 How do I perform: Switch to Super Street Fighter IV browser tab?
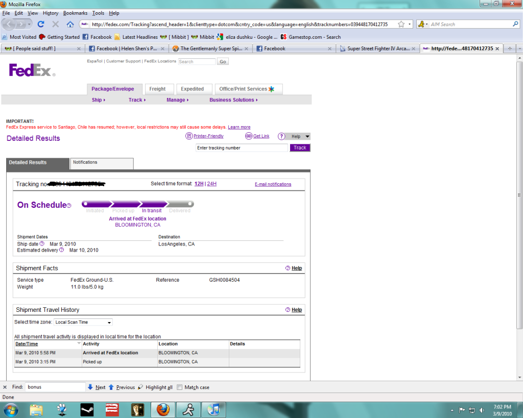[377, 48]
